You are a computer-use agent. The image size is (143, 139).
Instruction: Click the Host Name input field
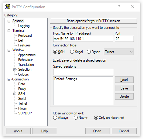coord(83,39)
